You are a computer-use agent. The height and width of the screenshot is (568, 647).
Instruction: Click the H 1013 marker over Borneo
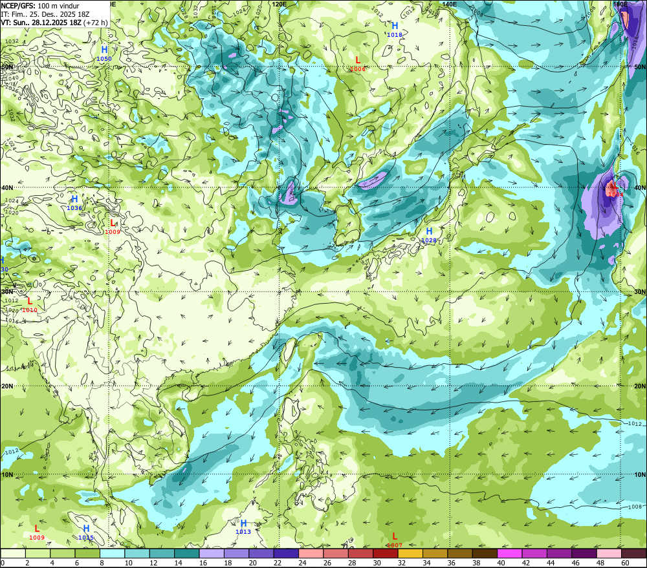[243, 527]
